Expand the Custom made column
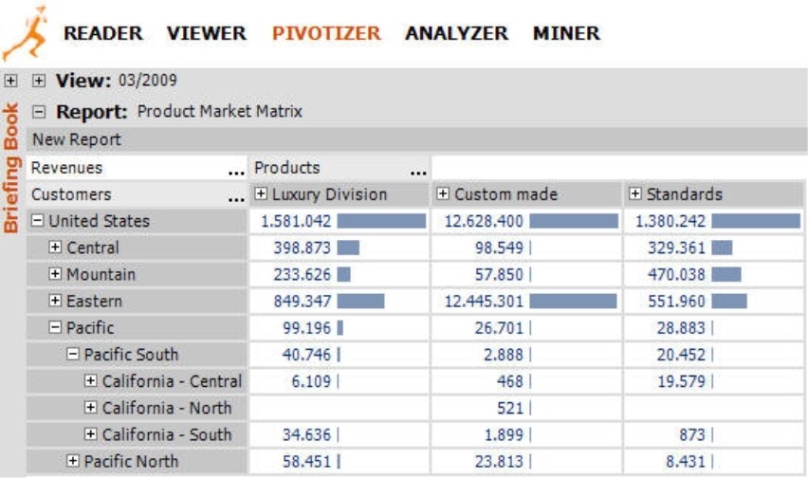 point(443,194)
